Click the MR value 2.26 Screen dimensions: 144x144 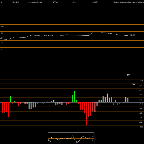tap(133, 84)
